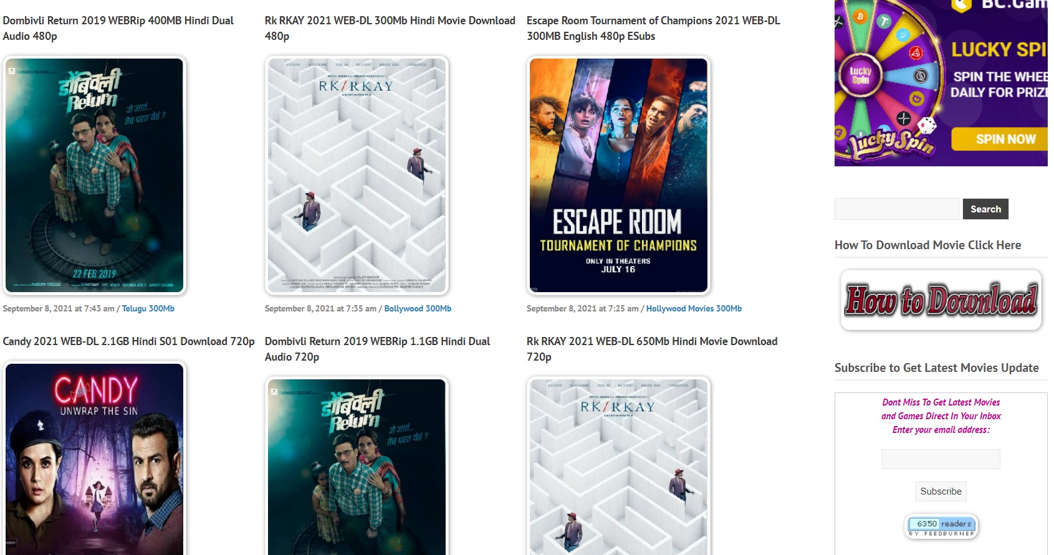Click the RK/RKAY 720p maze poster

pyautogui.click(x=618, y=466)
